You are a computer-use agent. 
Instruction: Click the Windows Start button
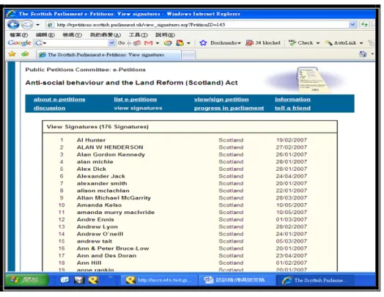coord(27,279)
